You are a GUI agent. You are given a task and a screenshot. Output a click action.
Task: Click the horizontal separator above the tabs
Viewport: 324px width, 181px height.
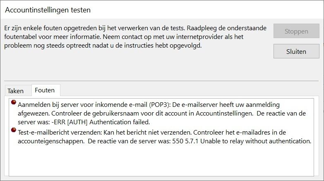pos(161,81)
